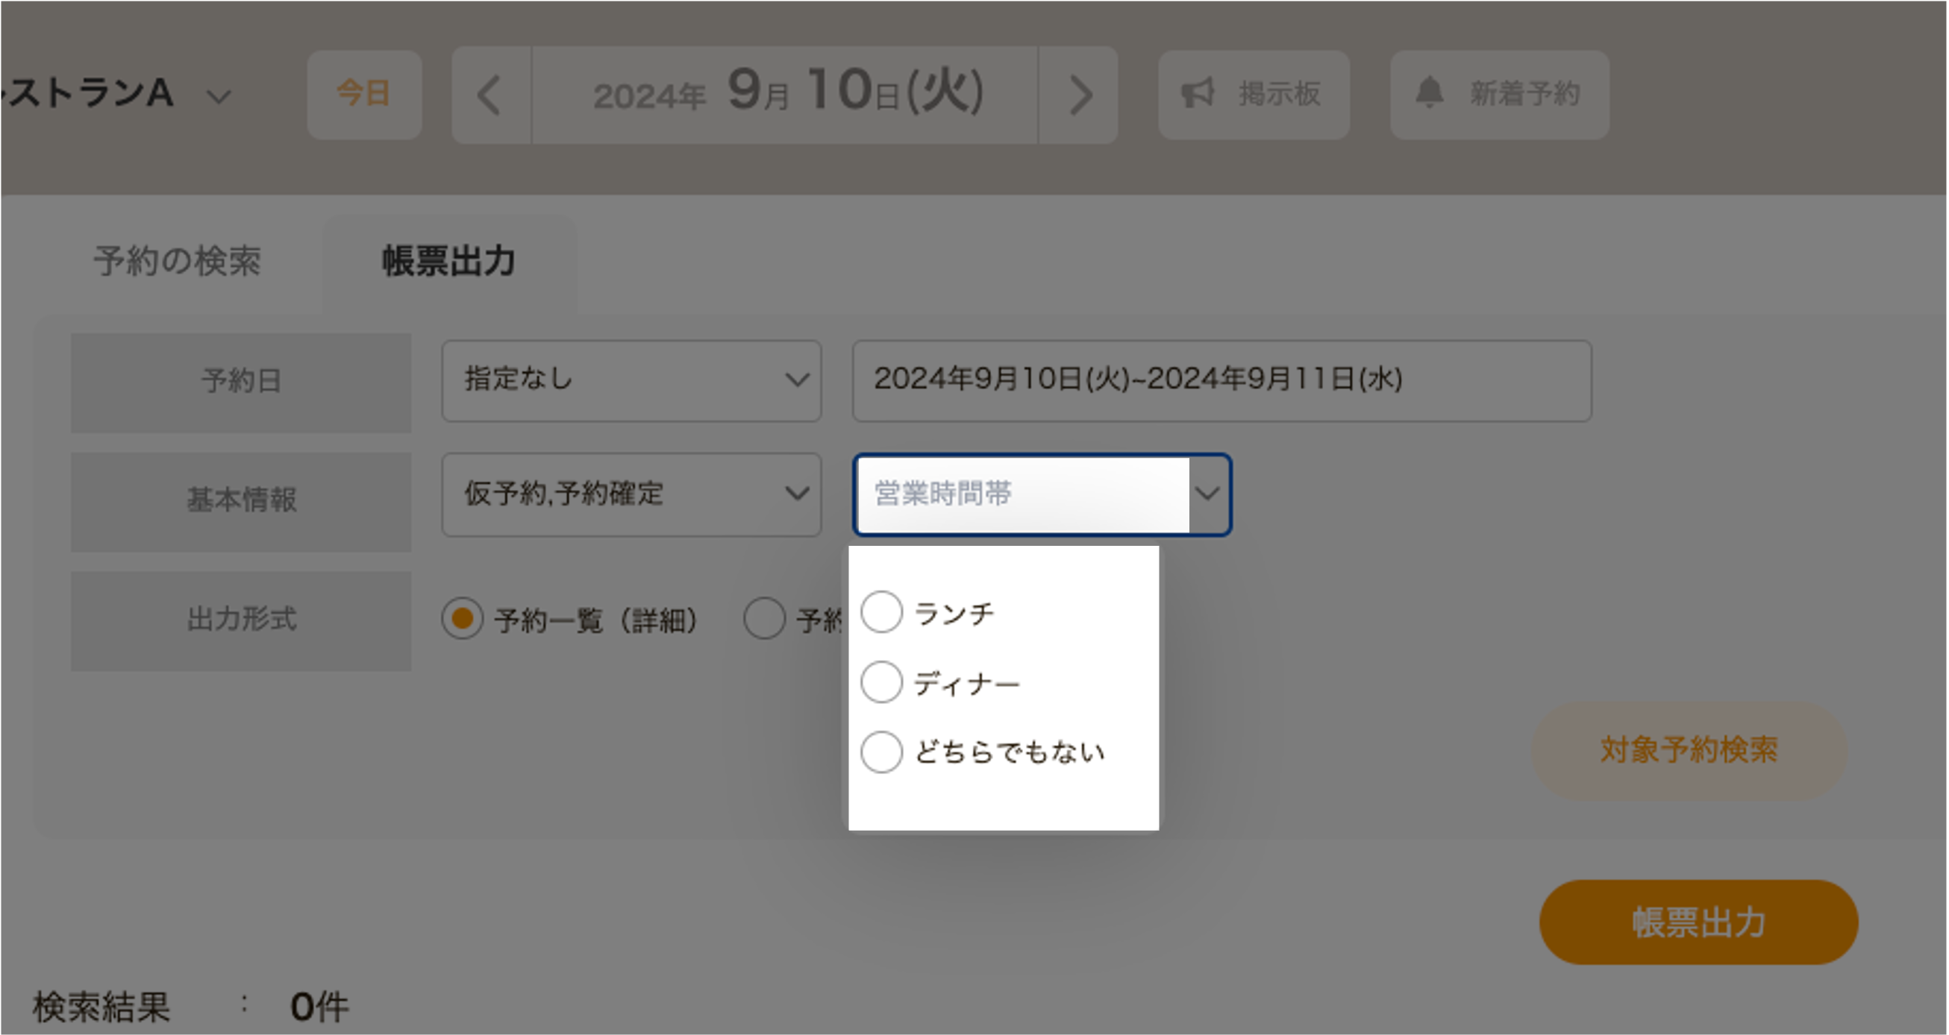Collapse the 営業時間帯 dropdown
This screenshot has height=1035, width=1949.
point(1042,494)
